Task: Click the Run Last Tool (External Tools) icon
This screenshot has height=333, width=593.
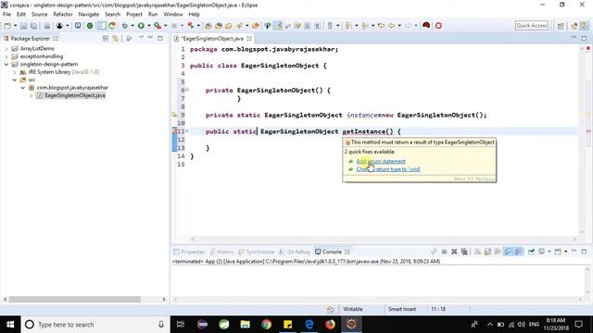Action: (158, 26)
